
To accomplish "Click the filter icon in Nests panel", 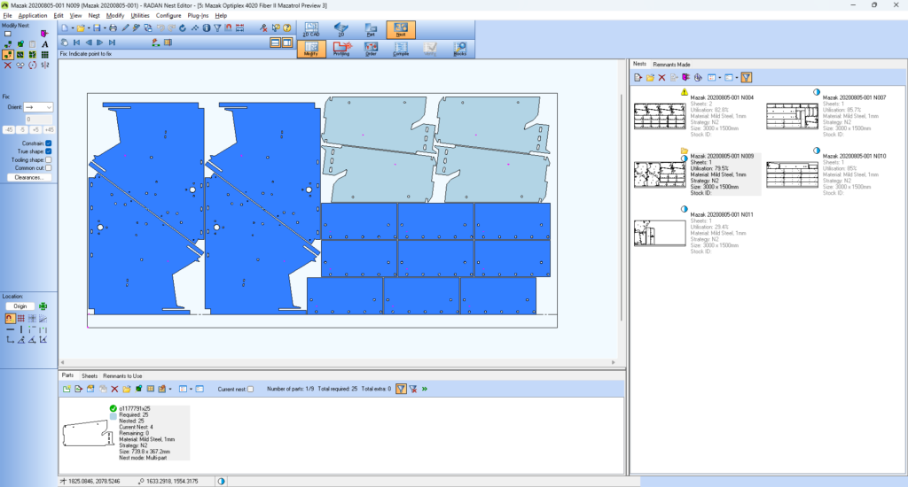I will click(747, 78).
